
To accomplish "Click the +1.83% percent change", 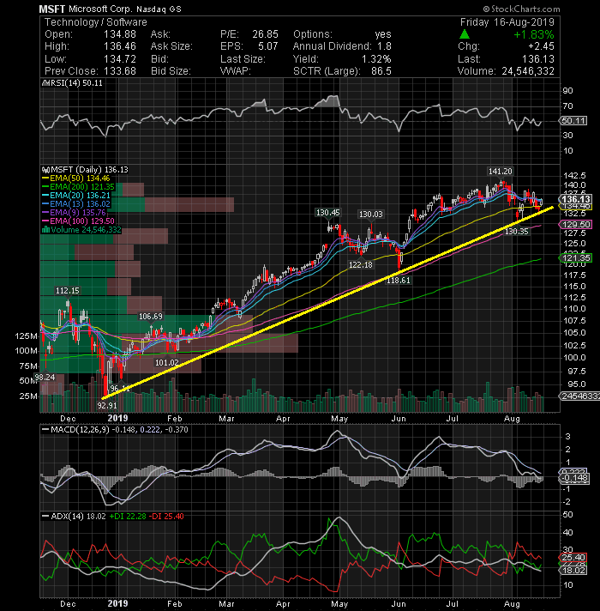I will tap(533, 34).
